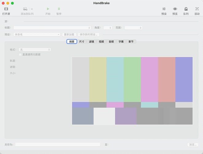Expand the add-to-queue dropdown arrow
Viewport: 203px width, 154px height.
click(x=32, y=9)
